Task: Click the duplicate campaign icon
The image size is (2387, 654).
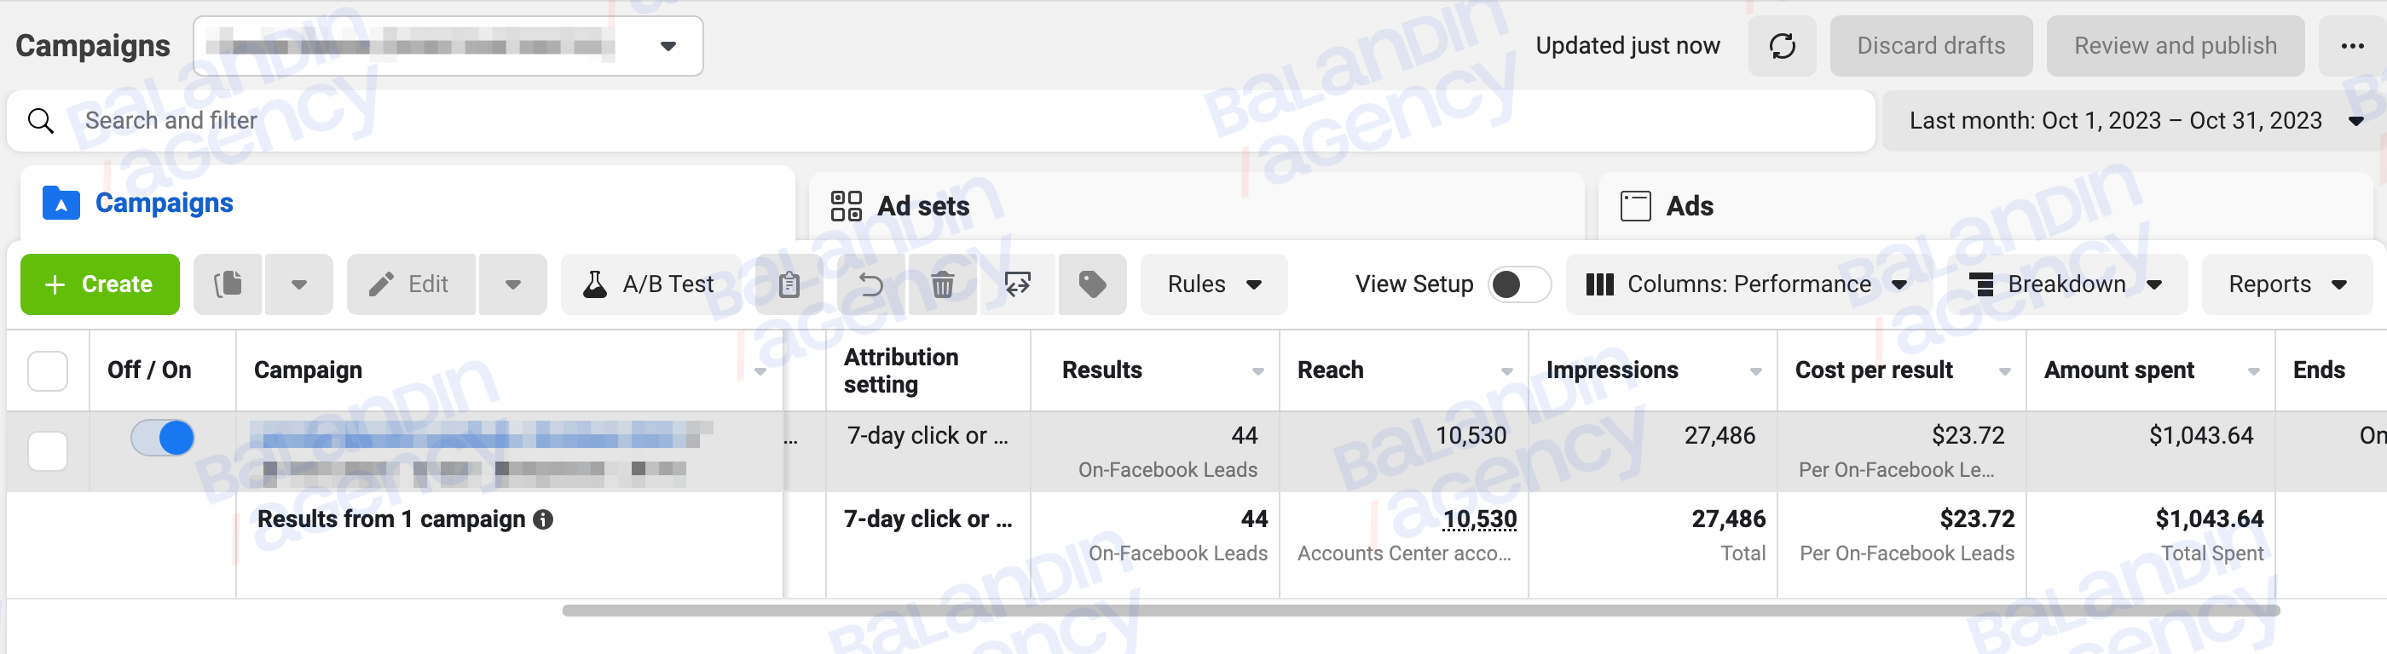Action: [228, 284]
